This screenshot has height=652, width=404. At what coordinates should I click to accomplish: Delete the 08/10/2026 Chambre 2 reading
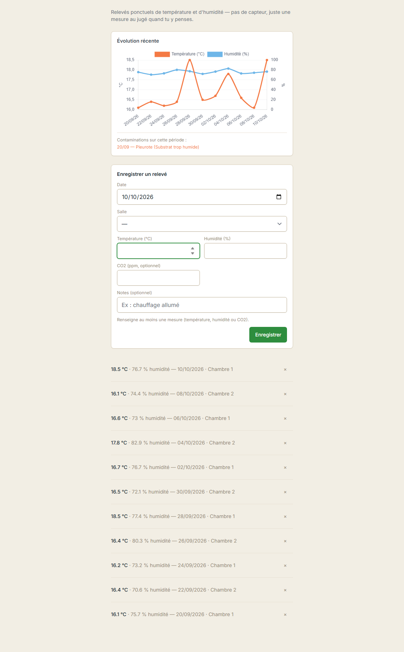point(285,394)
